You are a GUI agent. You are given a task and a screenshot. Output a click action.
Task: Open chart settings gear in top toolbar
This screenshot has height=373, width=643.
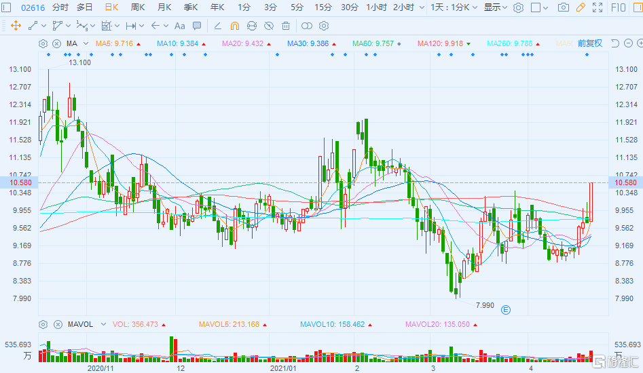pos(518,7)
